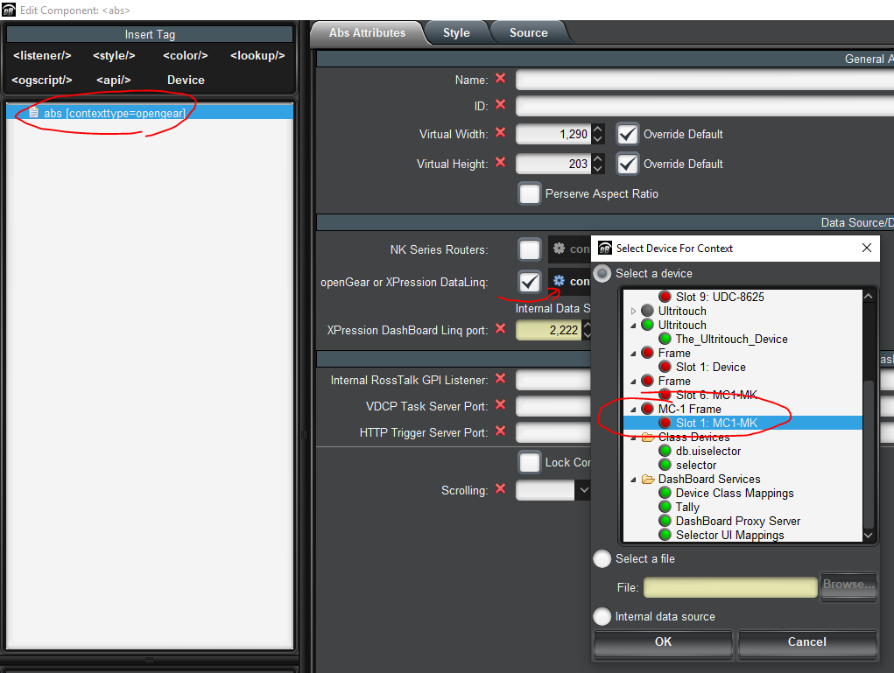Click the File path input field
Screen dimensions: 894x673
click(730, 587)
